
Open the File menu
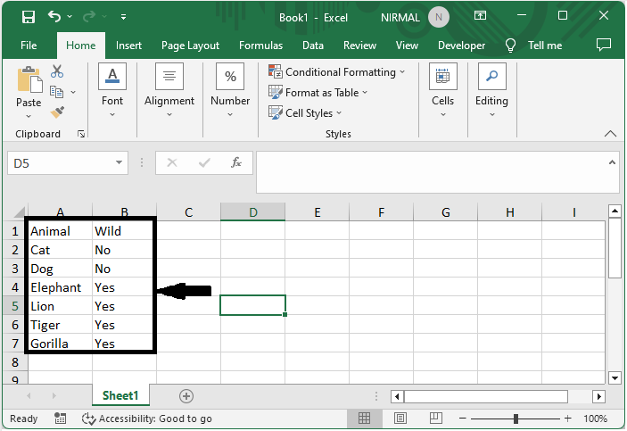click(x=29, y=46)
